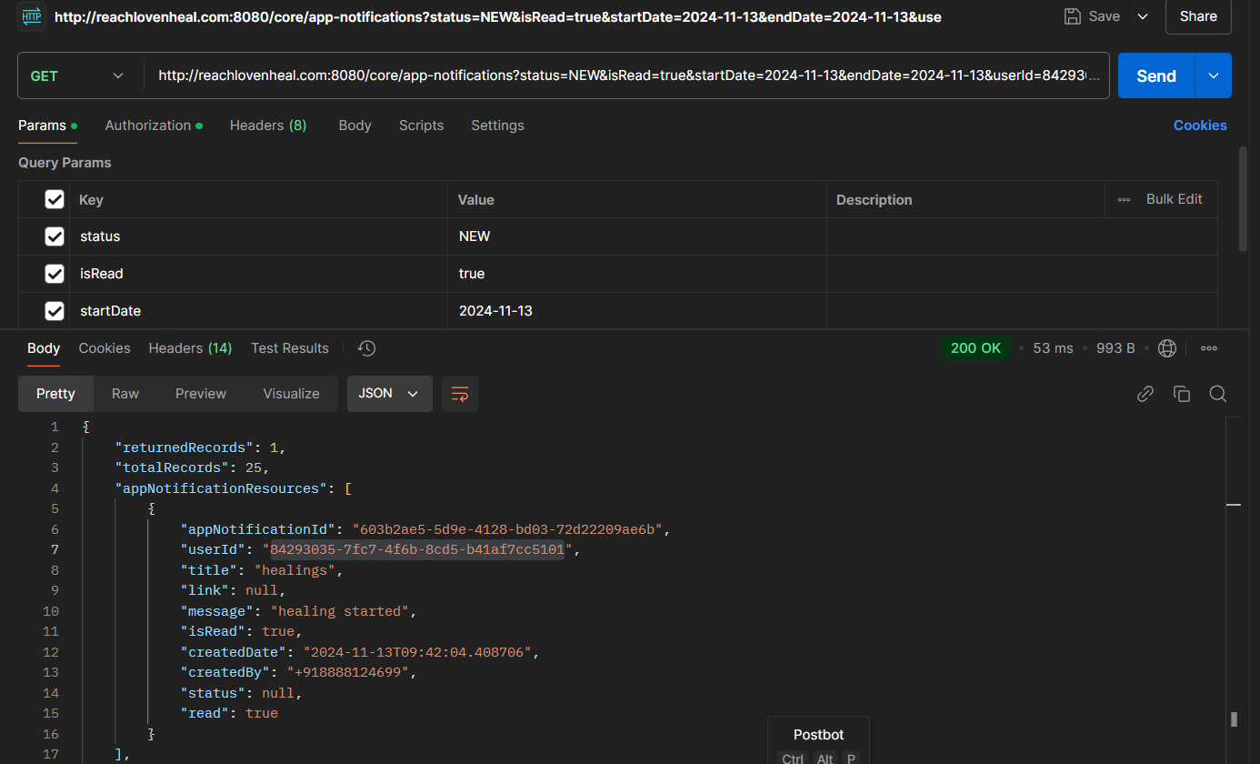Open the response Headers (14) tab

pos(190,348)
